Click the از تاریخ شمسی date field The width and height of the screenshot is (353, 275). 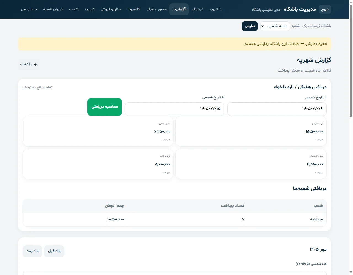(x=277, y=109)
